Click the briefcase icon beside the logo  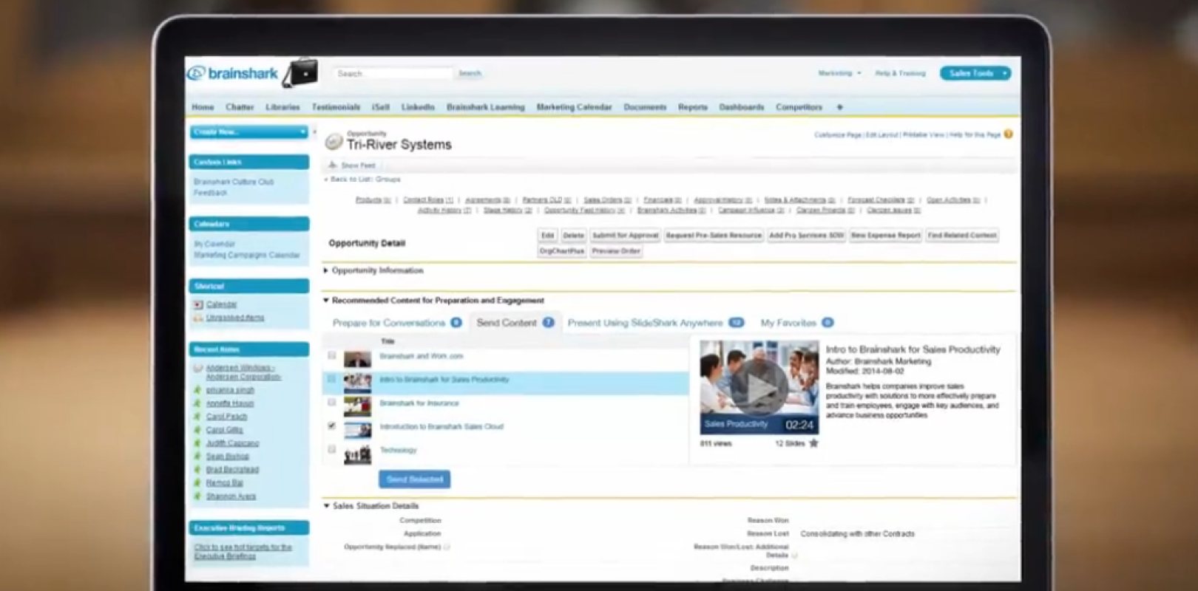point(301,72)
